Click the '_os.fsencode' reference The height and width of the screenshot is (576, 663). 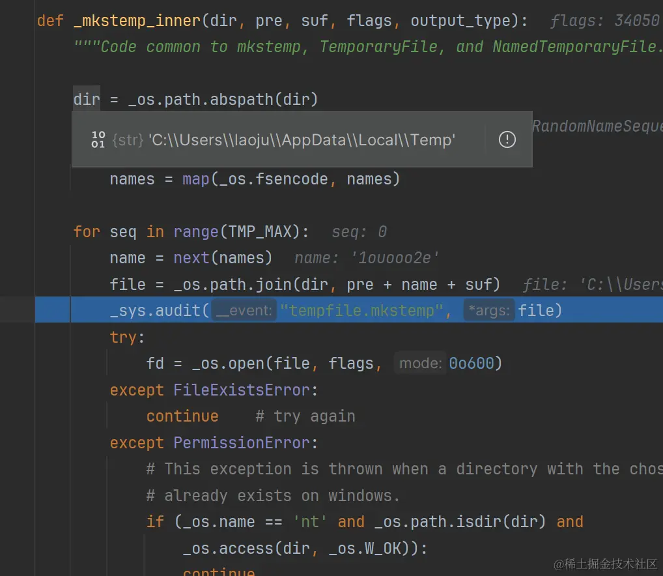click(x=274, y=179)
